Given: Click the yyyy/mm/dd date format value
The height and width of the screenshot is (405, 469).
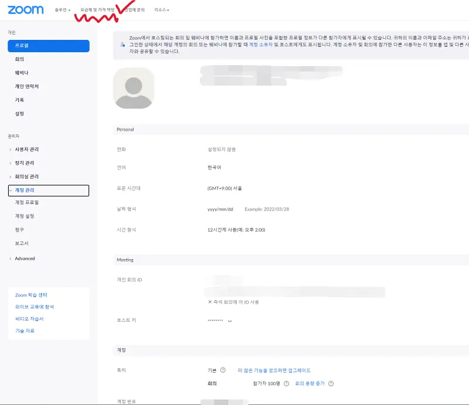Looking at the screenshot, I should coord(220,209).
